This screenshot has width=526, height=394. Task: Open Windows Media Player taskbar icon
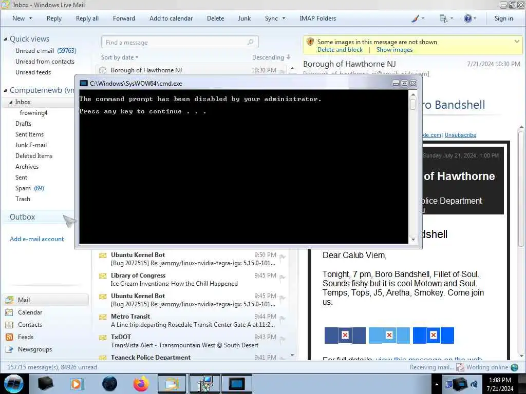point(76,384)
